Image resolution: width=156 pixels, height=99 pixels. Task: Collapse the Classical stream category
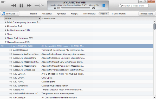click(6, 42)
